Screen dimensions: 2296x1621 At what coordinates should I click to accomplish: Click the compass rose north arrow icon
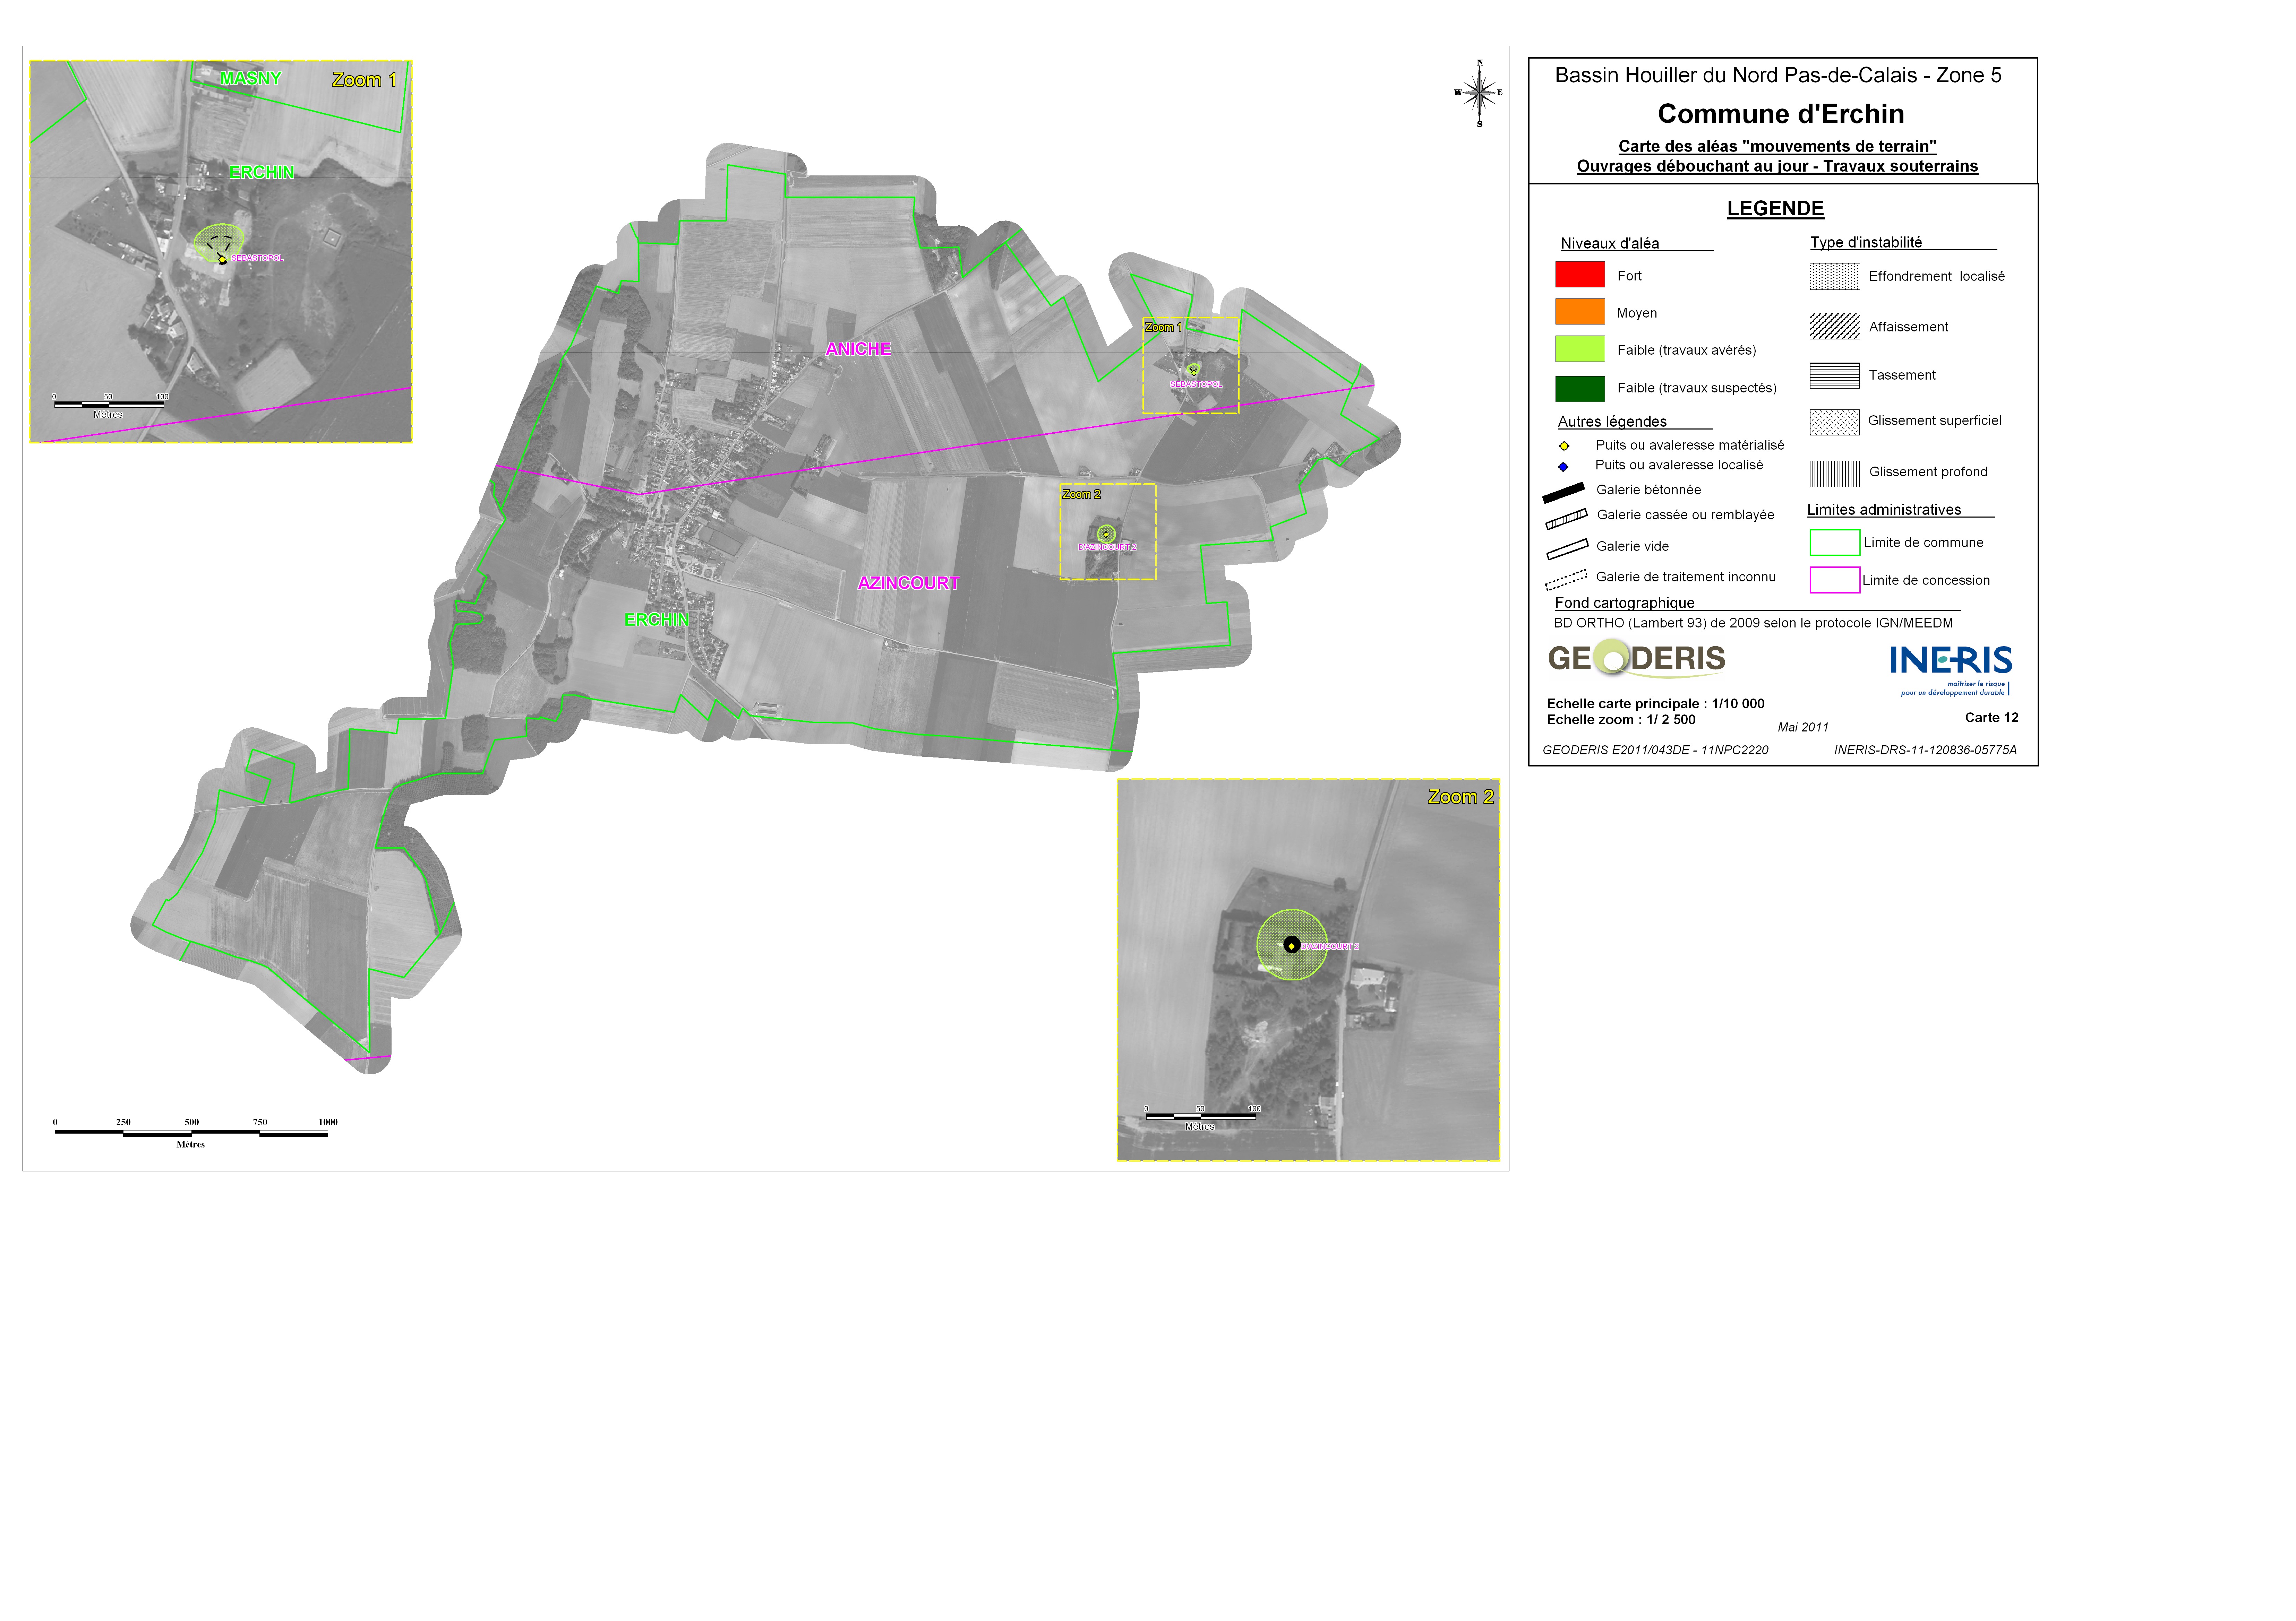[1479, 93]
